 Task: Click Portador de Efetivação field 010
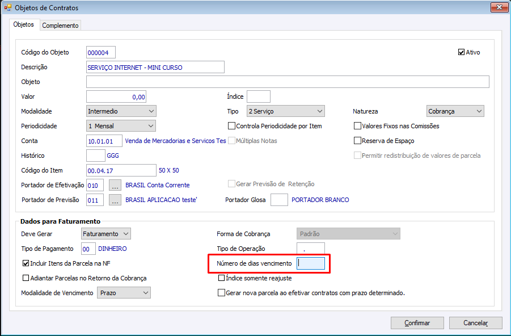95,185
